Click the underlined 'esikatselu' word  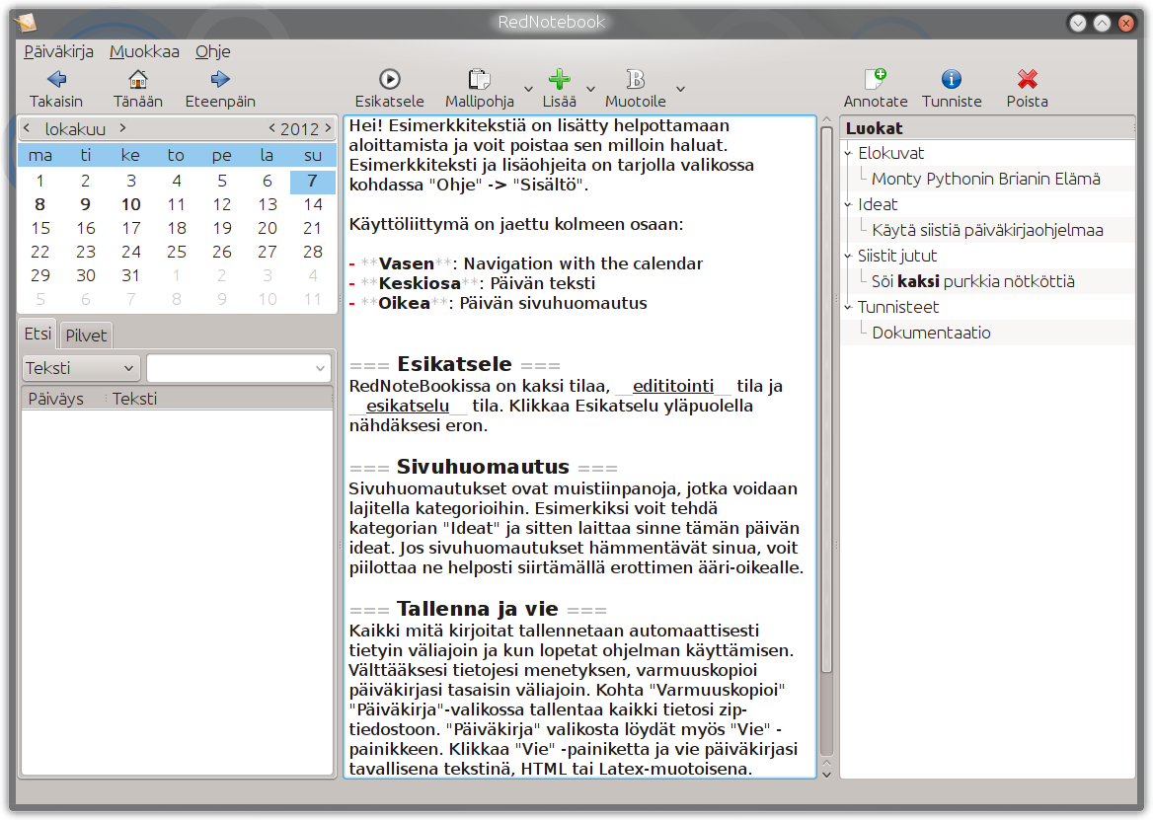408,406
